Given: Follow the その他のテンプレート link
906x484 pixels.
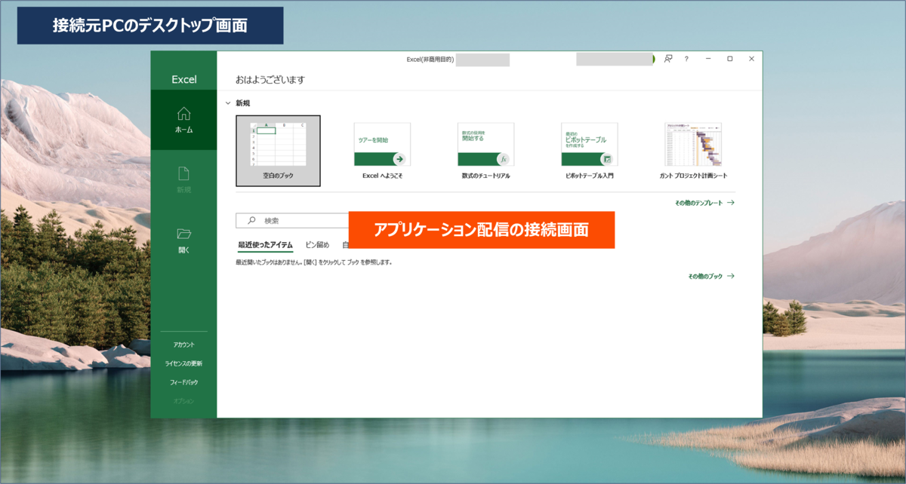Looking at the screenshot, I should (704, 203).
